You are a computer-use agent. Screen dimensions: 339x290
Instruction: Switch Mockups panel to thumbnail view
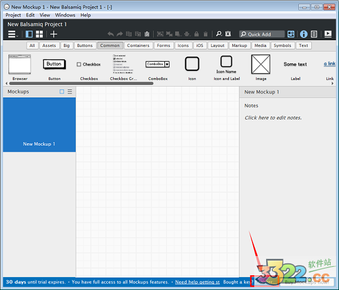coord(62,92)
